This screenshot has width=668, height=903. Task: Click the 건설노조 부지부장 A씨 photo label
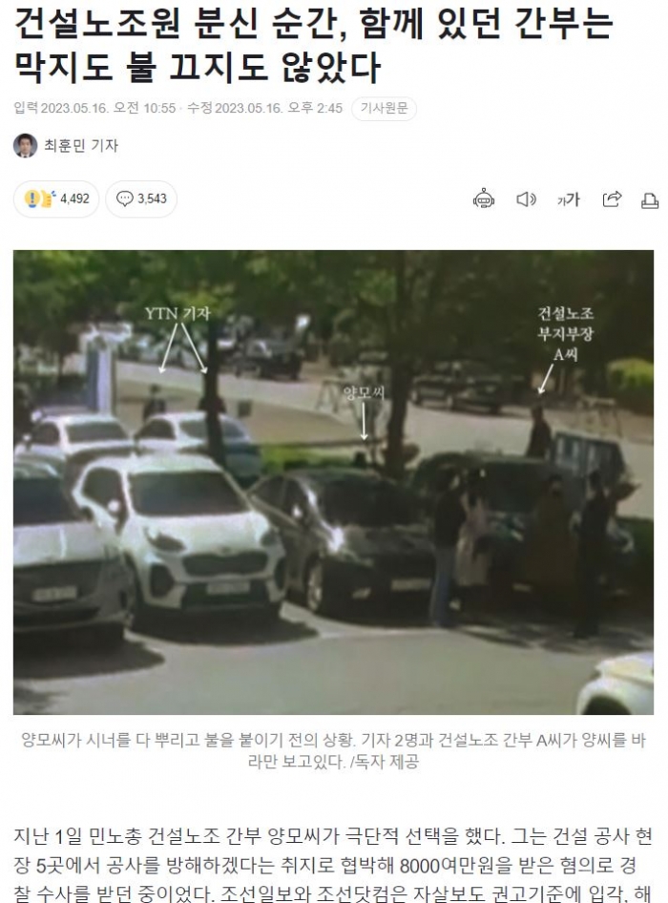click(x=566, y=333)
